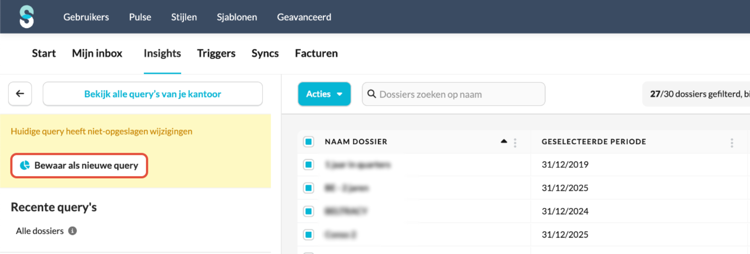Open the Naam Dossier column options menu
This screenshot has width=750, height=254.
pyautogui.click(x=515, y=142)
